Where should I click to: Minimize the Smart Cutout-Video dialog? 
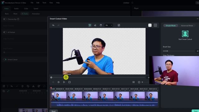click(x=198, y=19)
